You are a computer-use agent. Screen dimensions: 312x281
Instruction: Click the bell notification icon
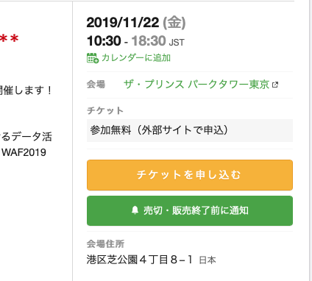tap(135, 210)
